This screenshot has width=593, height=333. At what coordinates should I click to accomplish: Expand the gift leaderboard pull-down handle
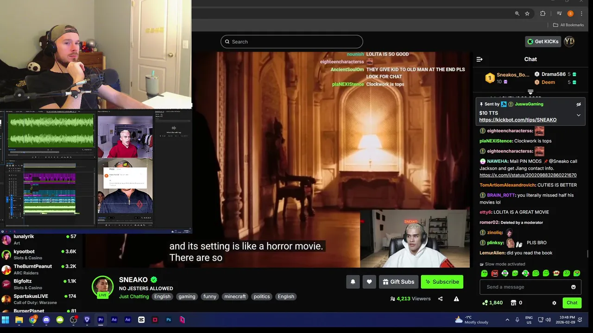click(530, 92)
